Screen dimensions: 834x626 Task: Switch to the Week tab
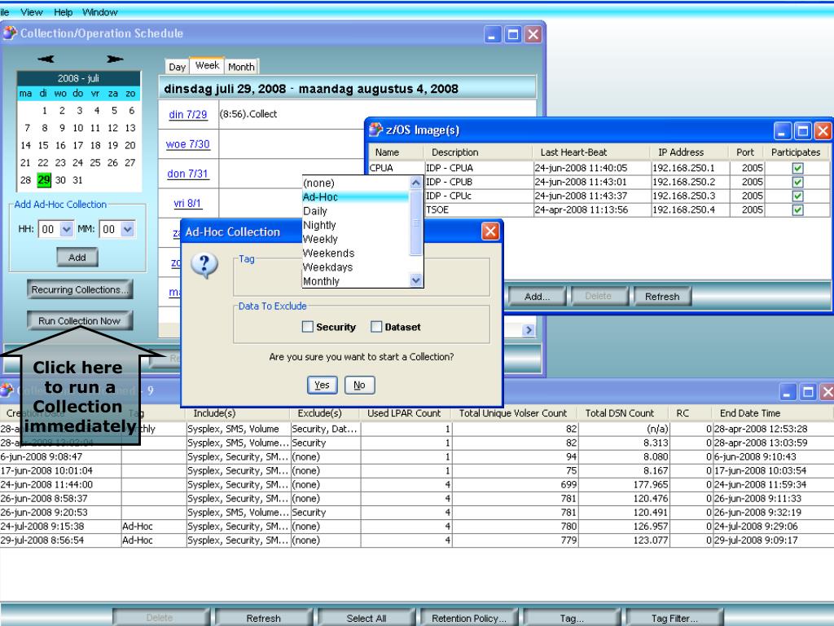point(207,65)
